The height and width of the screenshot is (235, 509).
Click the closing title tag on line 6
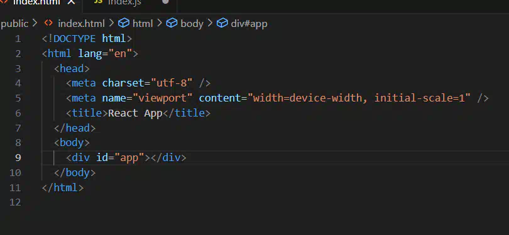pyautogui.click(x=187, y=113)
